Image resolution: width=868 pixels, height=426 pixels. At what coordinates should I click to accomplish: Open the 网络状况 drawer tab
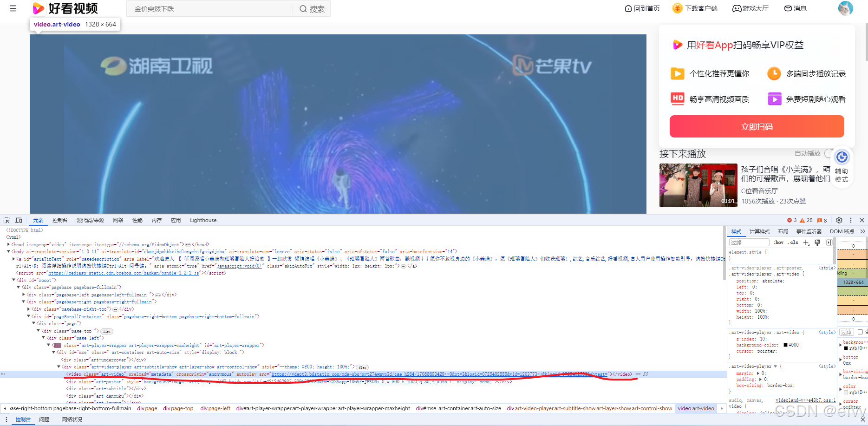72,419
